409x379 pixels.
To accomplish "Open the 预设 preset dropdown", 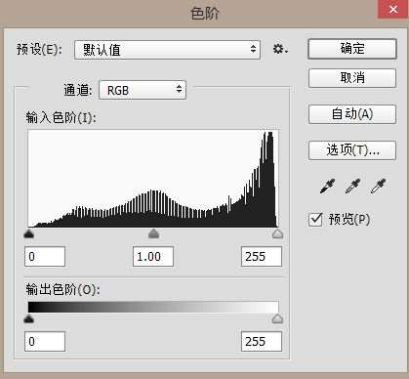I will coord(167,50).
